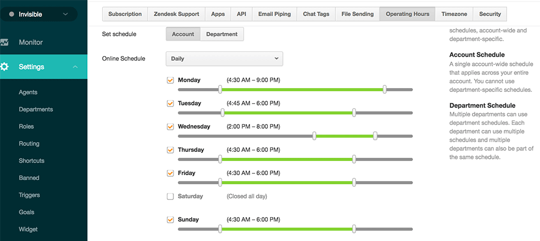Click the Invisible status dot
The width and height of the screenshot is (540, 241).
[10, 15]
